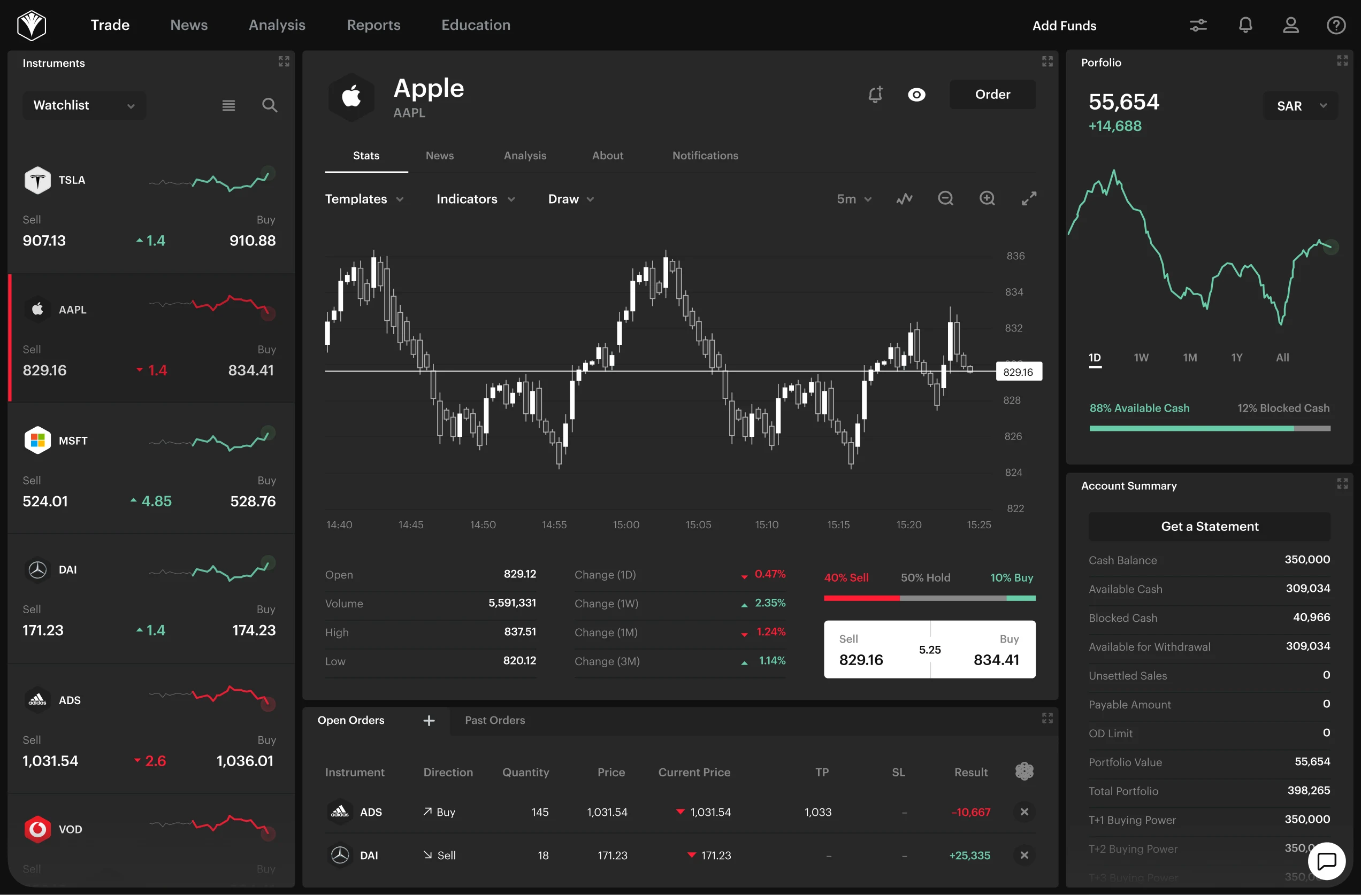Screen dimensions: 1361x895
Task: Click Get a Statement
Action: tap(1209, 526)
